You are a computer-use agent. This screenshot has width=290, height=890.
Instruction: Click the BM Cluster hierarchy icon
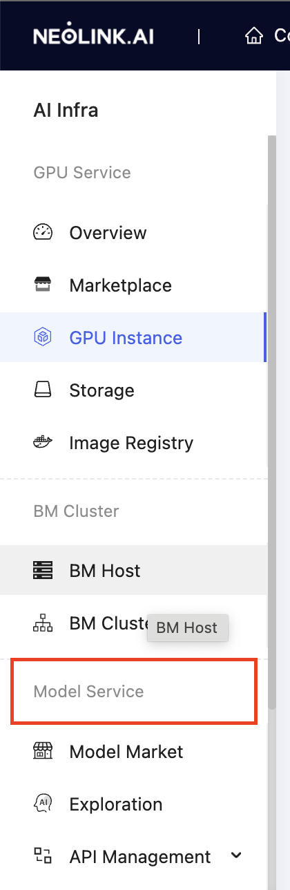click(x=43, y=623)
